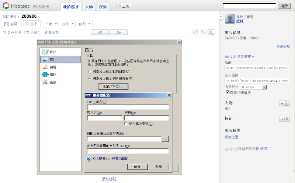Open owner 盆地 profile link

click(x=240, y=21)
